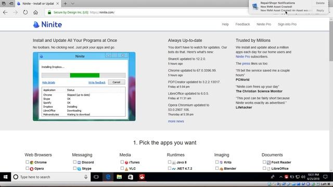The image size is (333, 187).
Task: Open File Explorer from taskbar
Action: pyautogui.click(x=119, y=177)
